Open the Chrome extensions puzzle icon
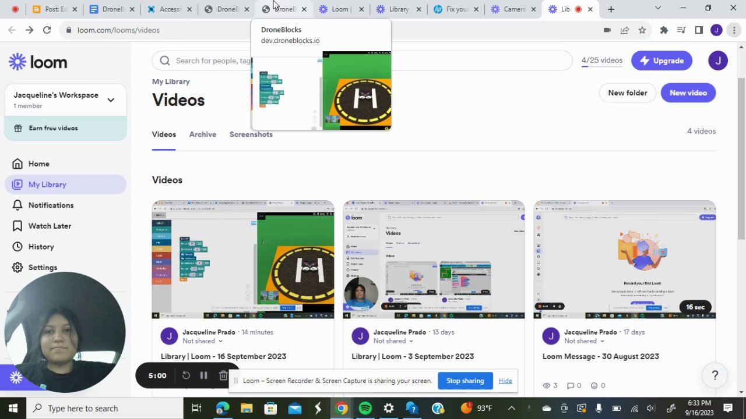Viewport: 746px width, 419px height. point(664,30)
